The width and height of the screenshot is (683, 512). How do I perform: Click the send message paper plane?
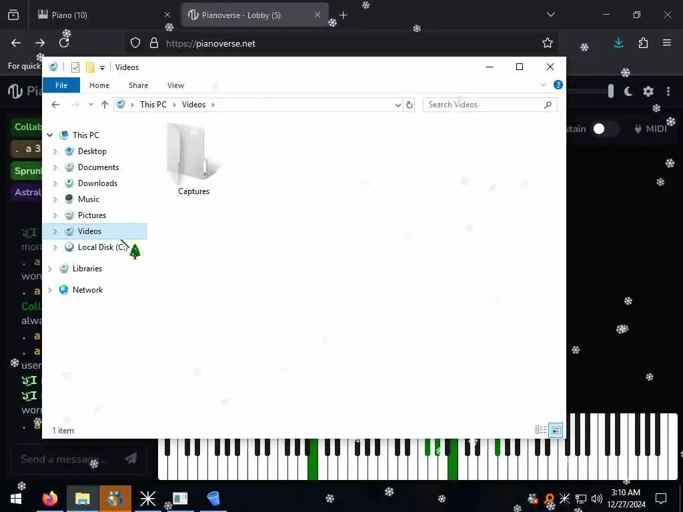tap(131, 458)
